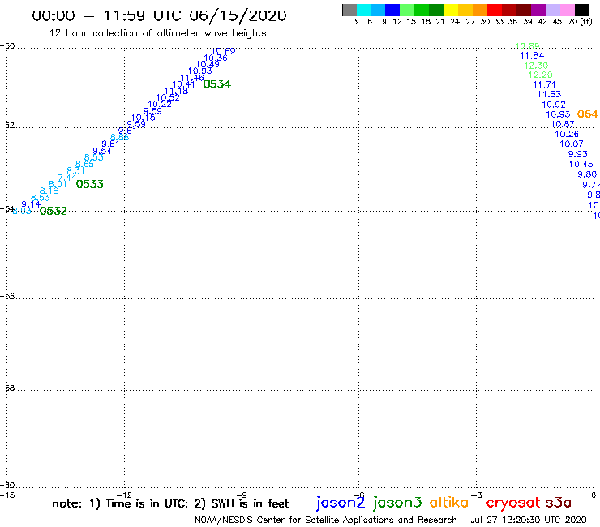Screen dimensions: 600x527
Task: Select the yellow swatch in the legend bar
Action: click(451, 10)
